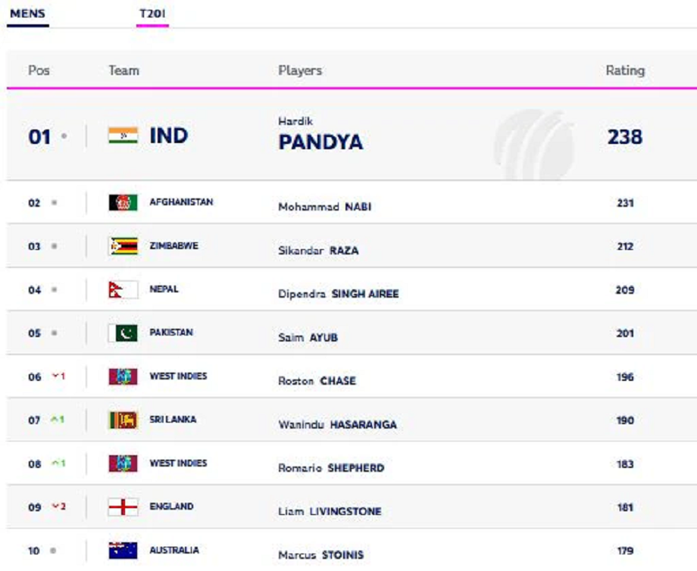Click the India flag icon
This screenshot has width=697, height=571.
click(123, 136)
